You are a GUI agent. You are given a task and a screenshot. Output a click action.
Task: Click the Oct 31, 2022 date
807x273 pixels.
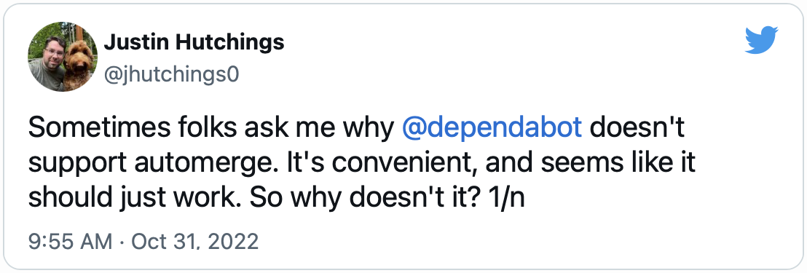194,241
